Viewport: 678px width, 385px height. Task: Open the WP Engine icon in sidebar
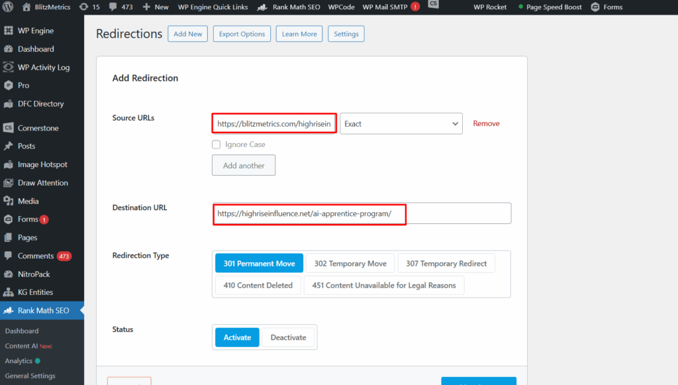9,30
